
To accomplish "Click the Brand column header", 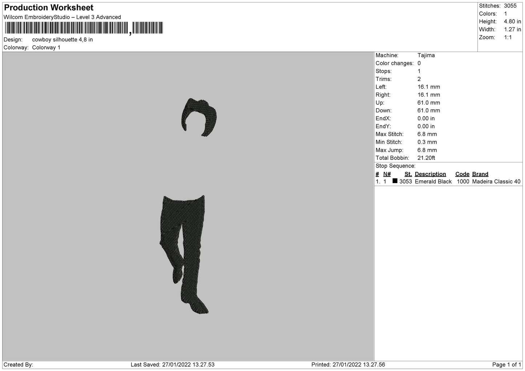I will pos(480,174).
